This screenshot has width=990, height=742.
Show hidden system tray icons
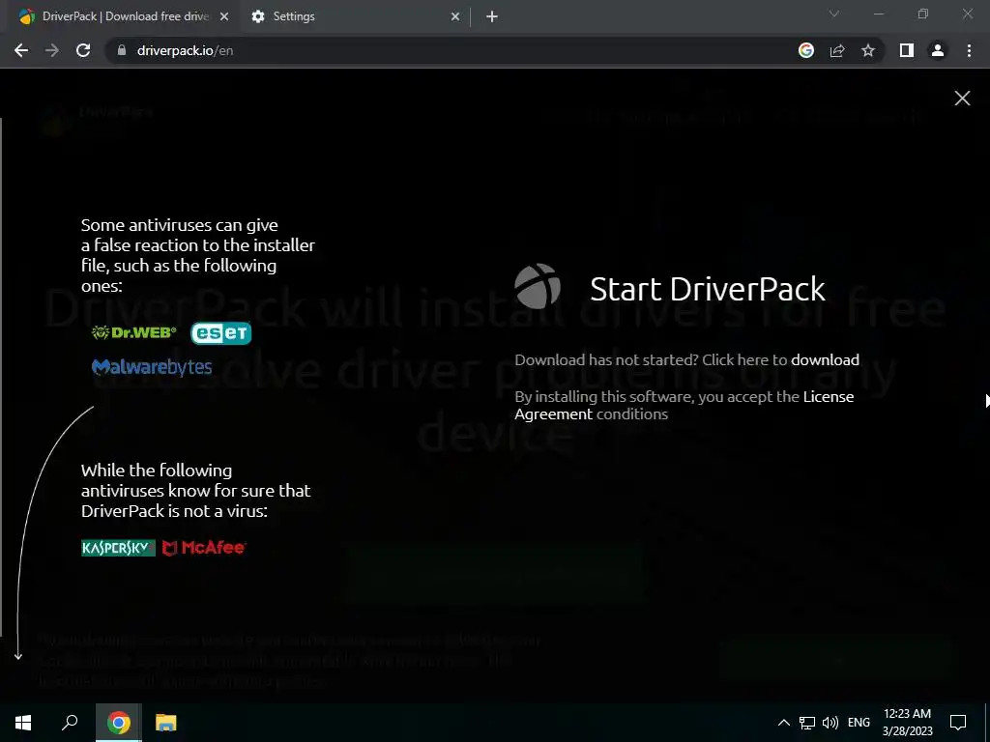pyautogui.click(x=783, y=723)
